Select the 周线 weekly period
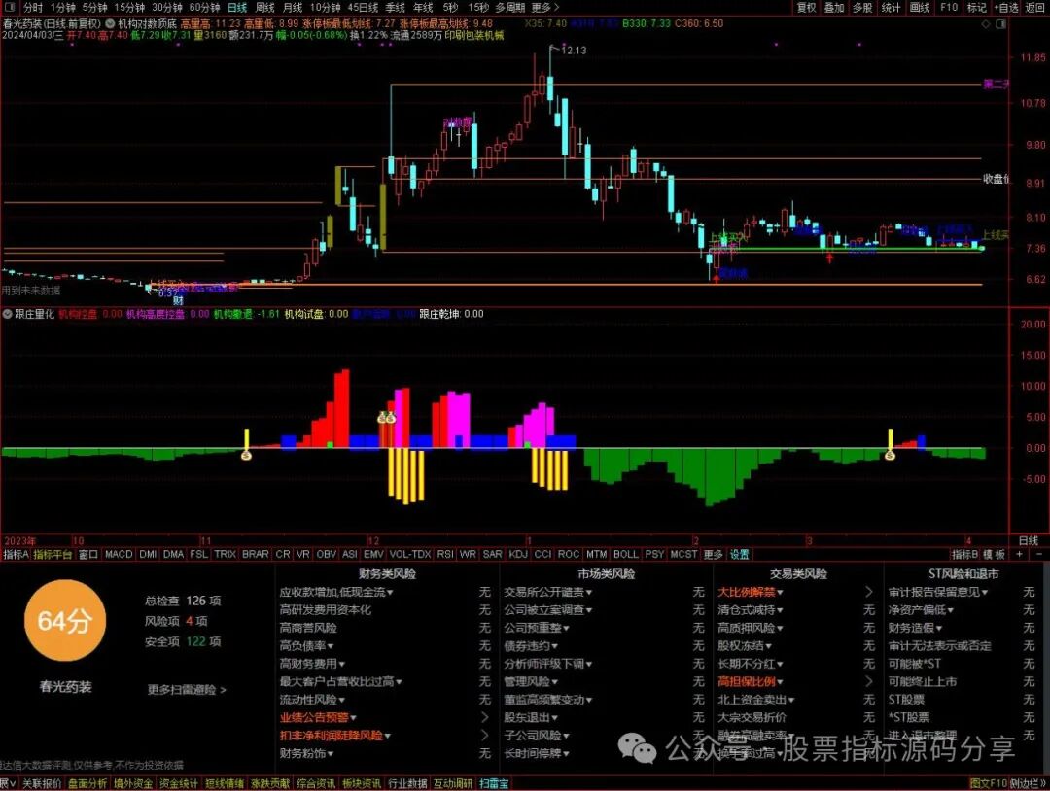1050x791 pixels. coord(265,8)
